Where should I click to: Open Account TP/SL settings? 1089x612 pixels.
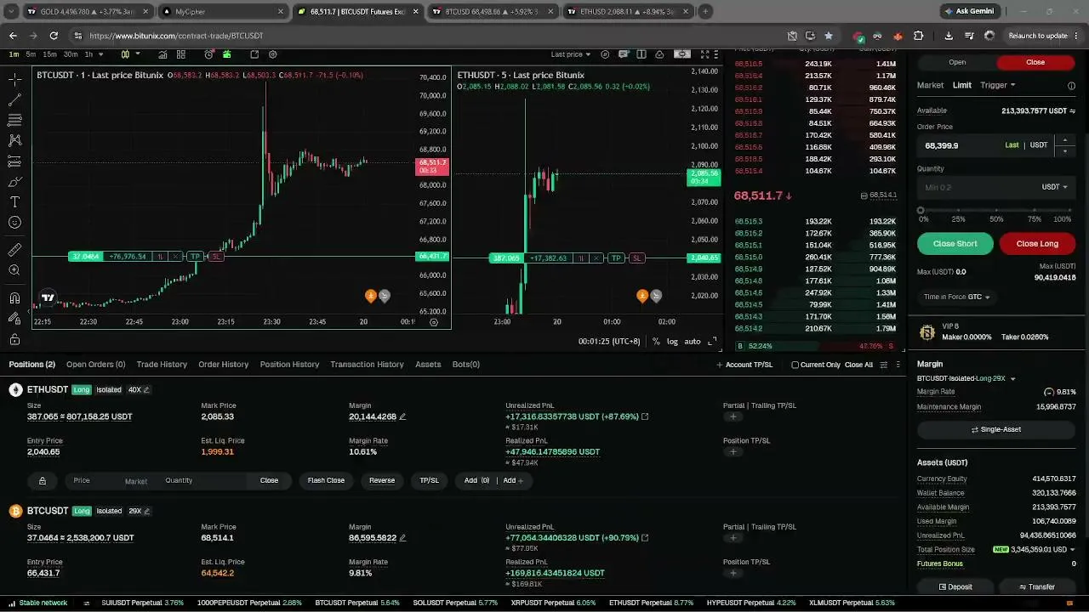click(744, 365)
